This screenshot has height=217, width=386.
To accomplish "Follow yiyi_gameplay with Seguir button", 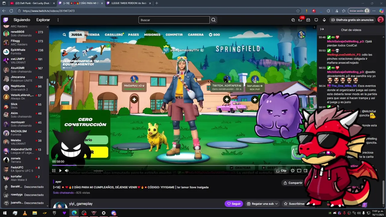I will pos(234,204).
